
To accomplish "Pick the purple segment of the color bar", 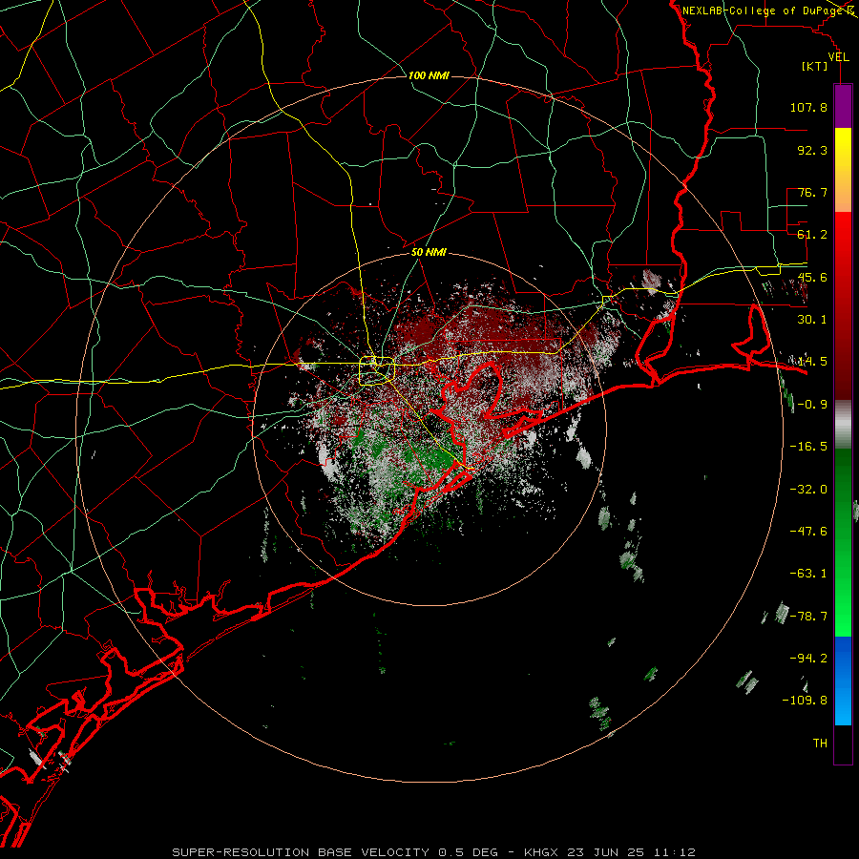I will [843, 106].
